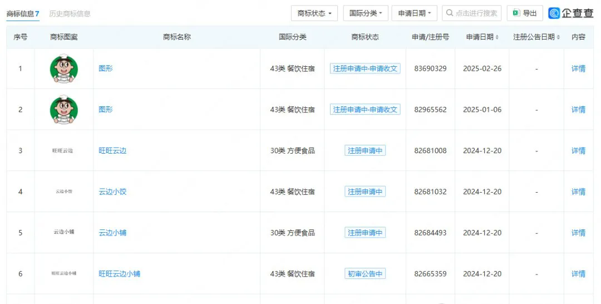Open 旺旺云边 trademark image in row 3

coord(62,151)
